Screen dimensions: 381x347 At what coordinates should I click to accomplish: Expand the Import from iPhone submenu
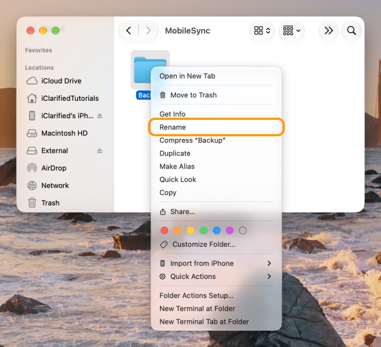216,264
